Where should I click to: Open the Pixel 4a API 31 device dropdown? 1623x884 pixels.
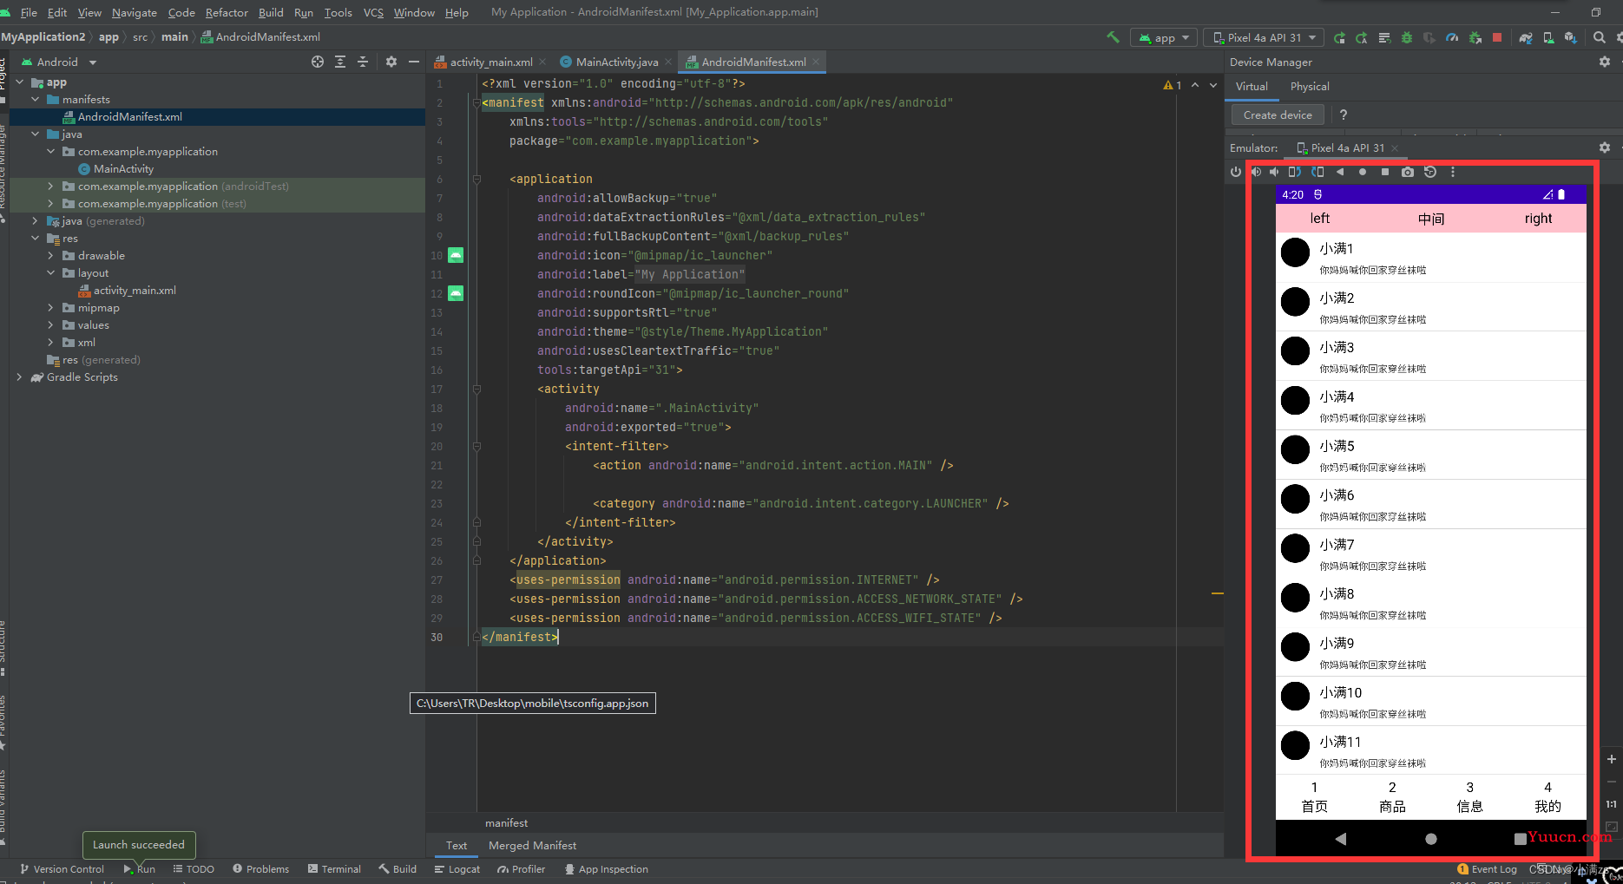(1264, 37)
